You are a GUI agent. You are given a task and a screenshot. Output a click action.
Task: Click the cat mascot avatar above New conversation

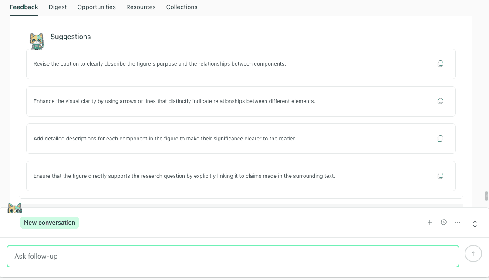(x=15, y=208)
